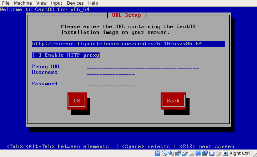Open the Machine menu
The height and width of the screenshot is (157, 257).
click(23, 3)
